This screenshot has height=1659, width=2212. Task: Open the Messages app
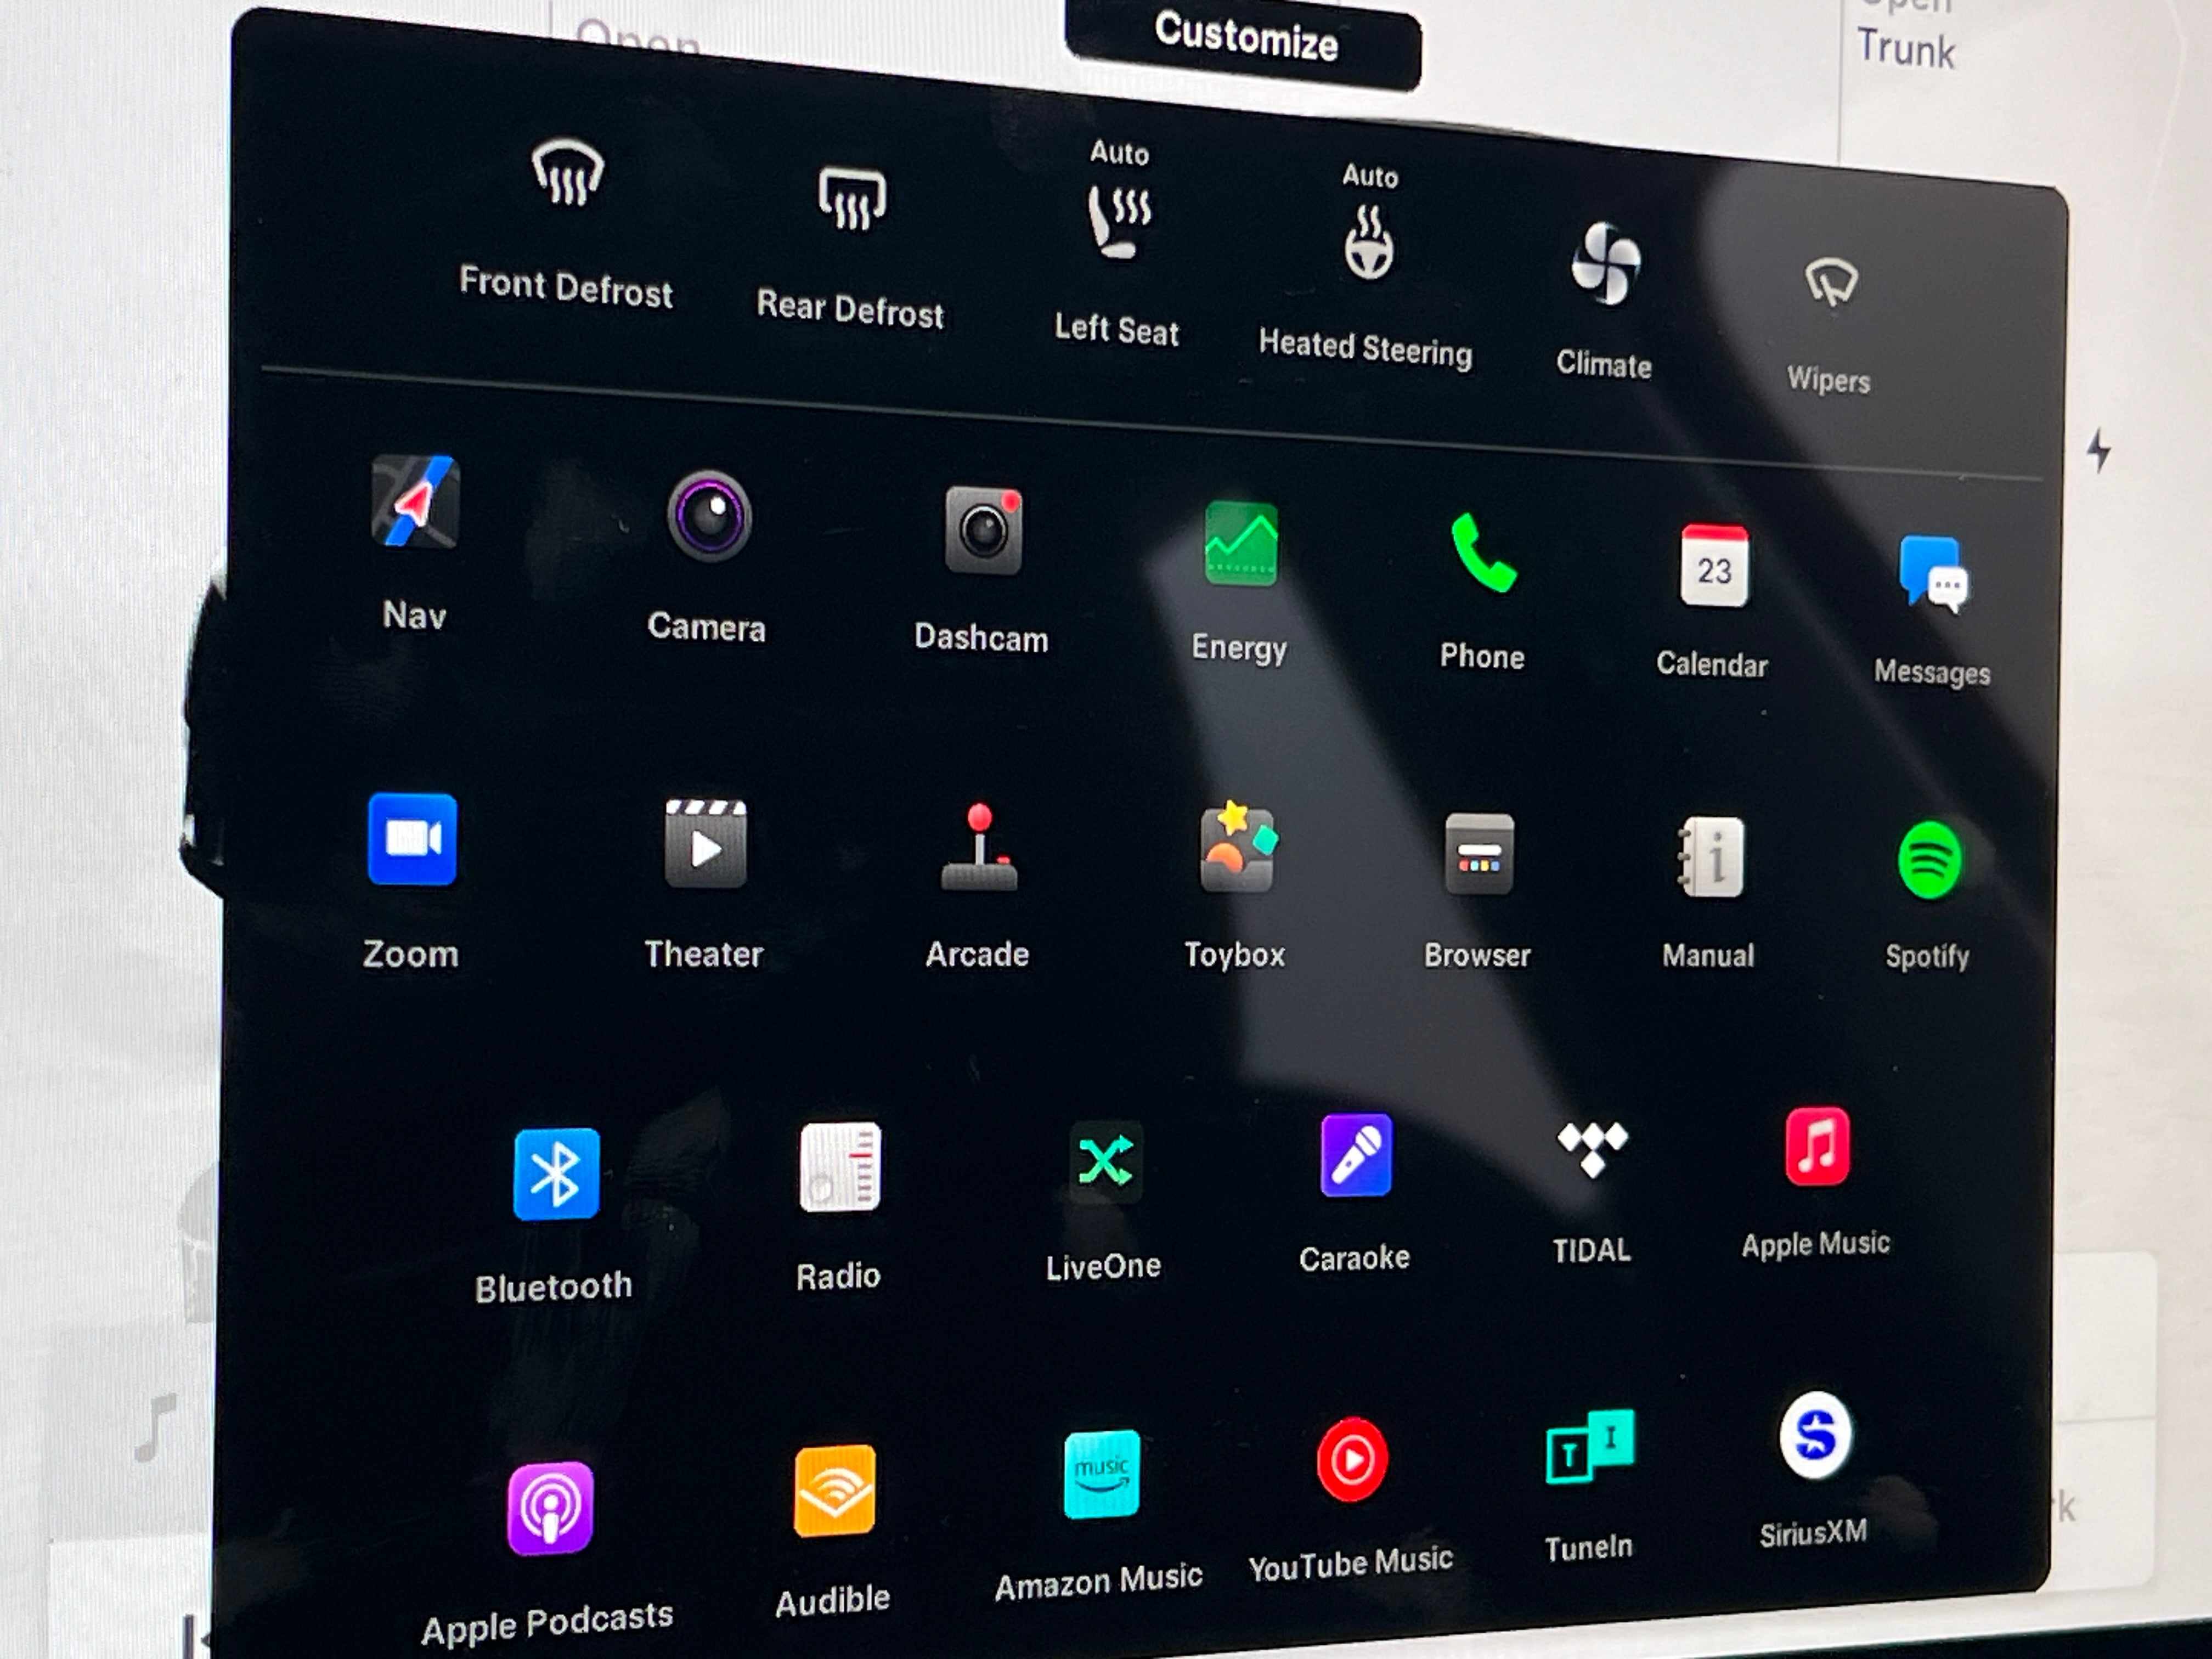pos(1933,573)
